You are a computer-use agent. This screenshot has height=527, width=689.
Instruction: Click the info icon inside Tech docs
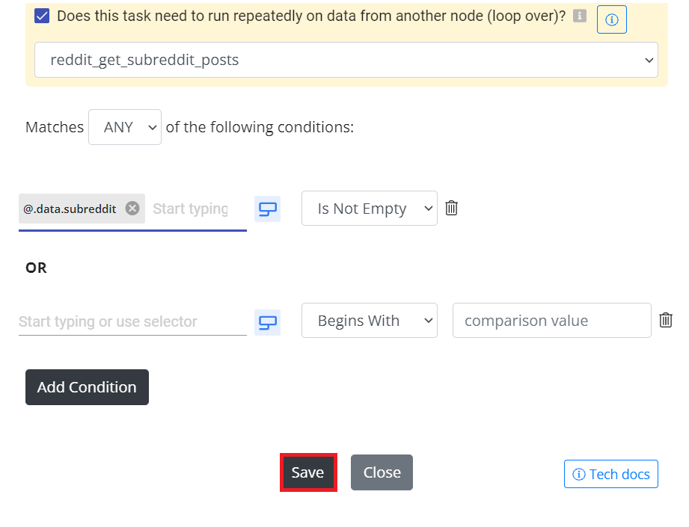[x=579, y=474]
